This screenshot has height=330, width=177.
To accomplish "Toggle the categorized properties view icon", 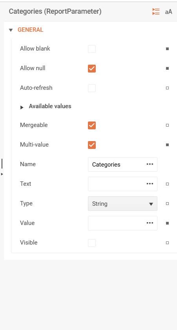I will (x=156, y=12).
